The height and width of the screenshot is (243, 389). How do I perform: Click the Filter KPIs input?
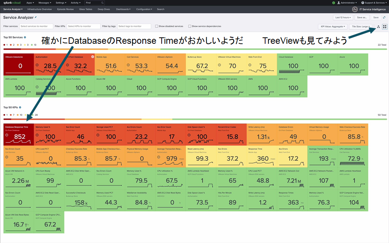tap(83, 26)
